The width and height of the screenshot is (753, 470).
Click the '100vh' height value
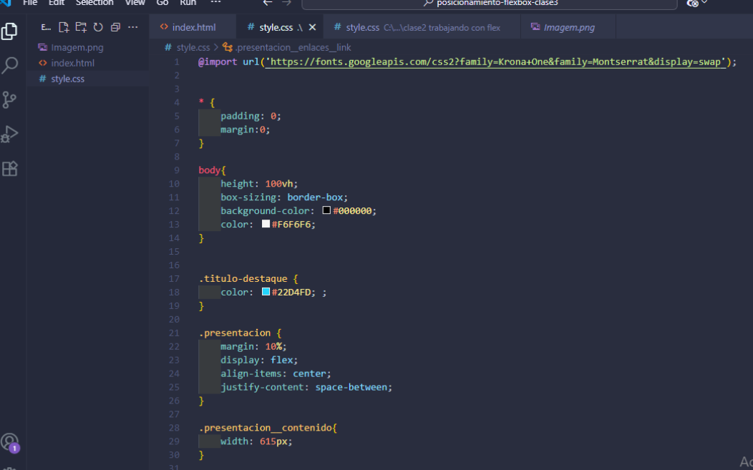click(x=279, y=184)
